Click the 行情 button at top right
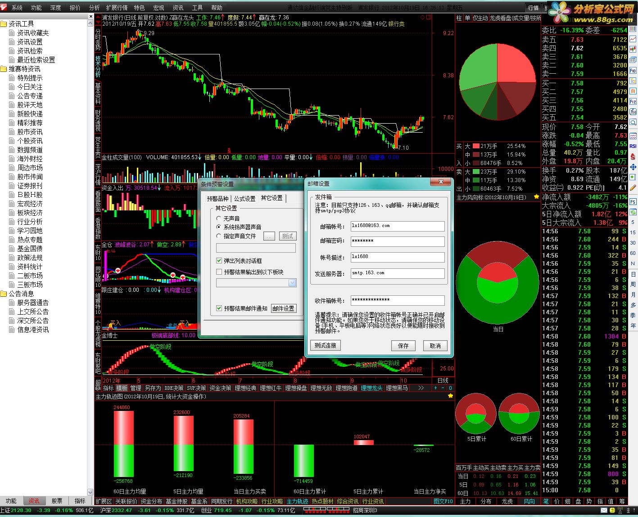This screenshot has height=517, width=638. pyautogui.click(x=534, y=8)
